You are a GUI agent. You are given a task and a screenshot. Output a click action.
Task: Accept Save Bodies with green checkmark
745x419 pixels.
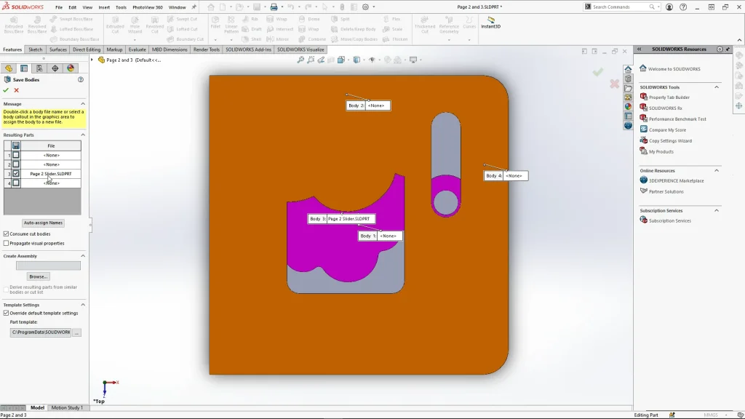point(6,90)
